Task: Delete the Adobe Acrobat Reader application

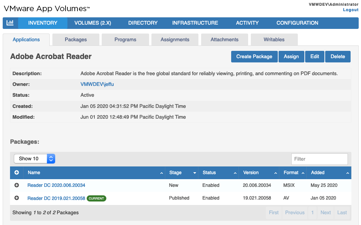Action: [337, 57]
